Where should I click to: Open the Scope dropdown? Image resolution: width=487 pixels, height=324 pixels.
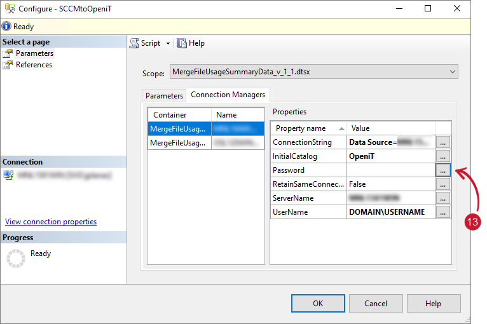click(x=313, y=72)
